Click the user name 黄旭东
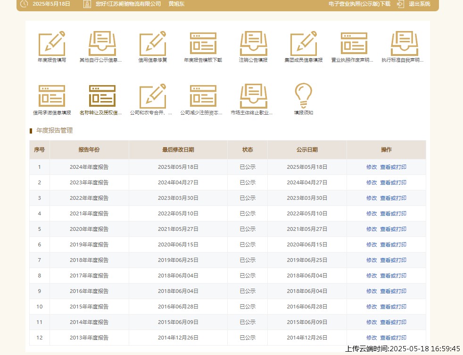 coord(176,4)
